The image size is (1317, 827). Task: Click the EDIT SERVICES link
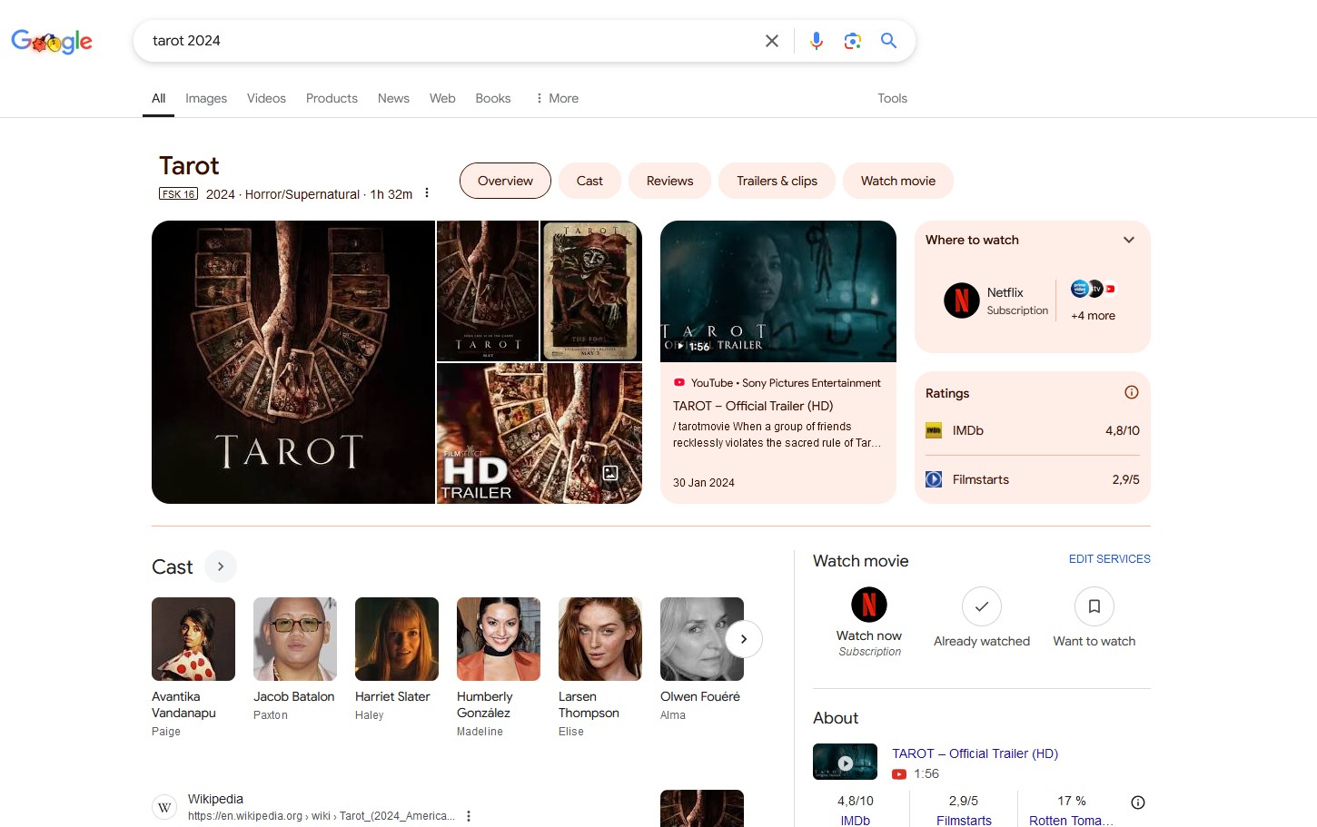click(x=1109, y=559)
